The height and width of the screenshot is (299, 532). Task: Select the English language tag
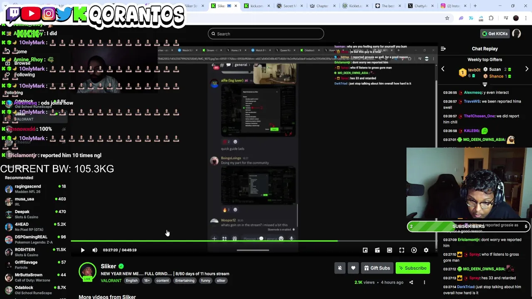point(132,281)
